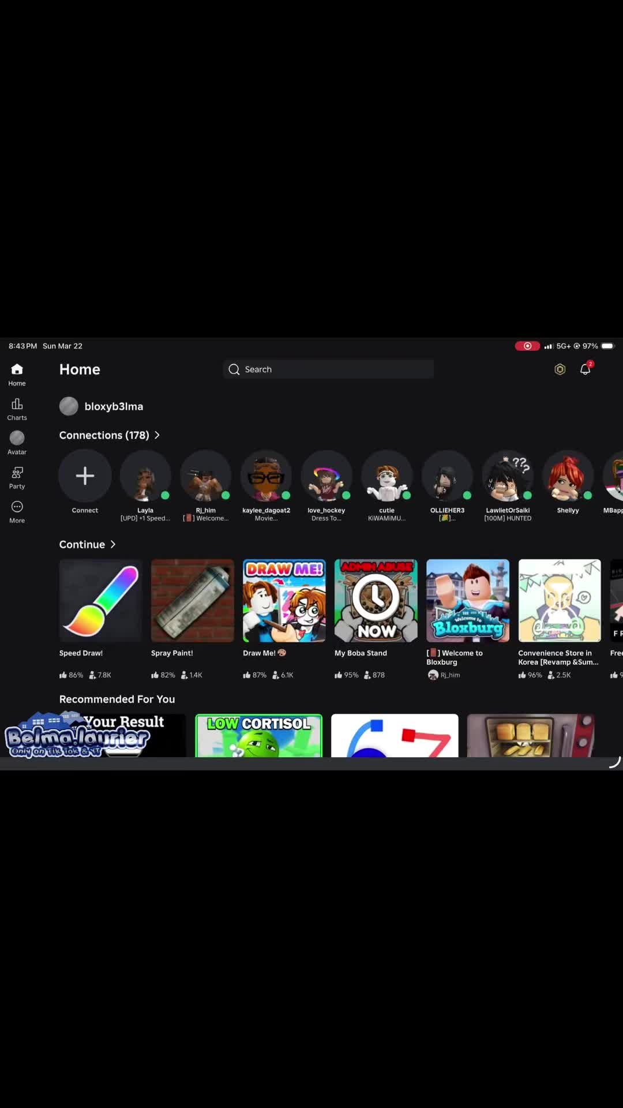This screenshot has height=1108, width=623.
Task: Open kaylee_dagoat2's avatar
Action: pyautogui.click(x=266, y=476)
